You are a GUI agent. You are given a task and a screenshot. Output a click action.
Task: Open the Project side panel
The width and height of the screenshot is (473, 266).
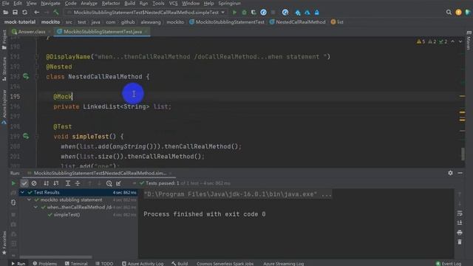click(x=4, y=40)
